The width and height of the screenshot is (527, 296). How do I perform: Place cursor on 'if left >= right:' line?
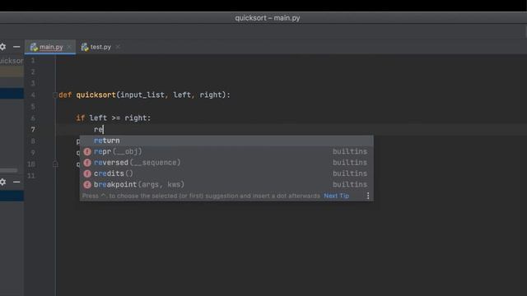click(x=114, y=118)
